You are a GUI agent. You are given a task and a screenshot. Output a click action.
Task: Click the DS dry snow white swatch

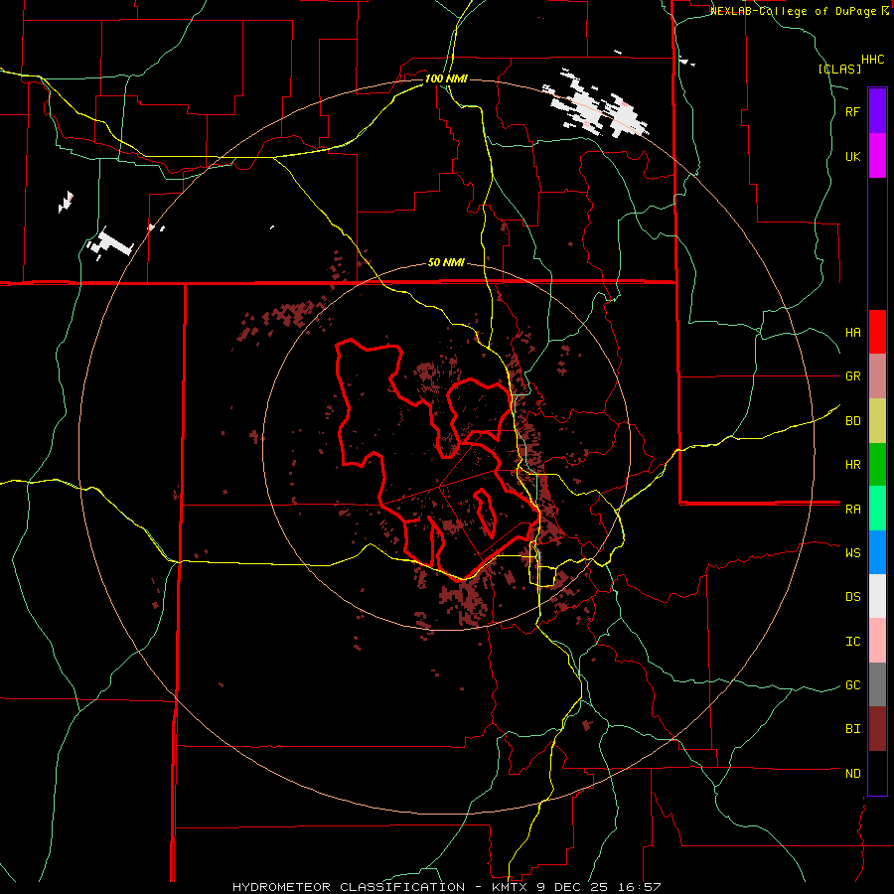coord(877,596)
